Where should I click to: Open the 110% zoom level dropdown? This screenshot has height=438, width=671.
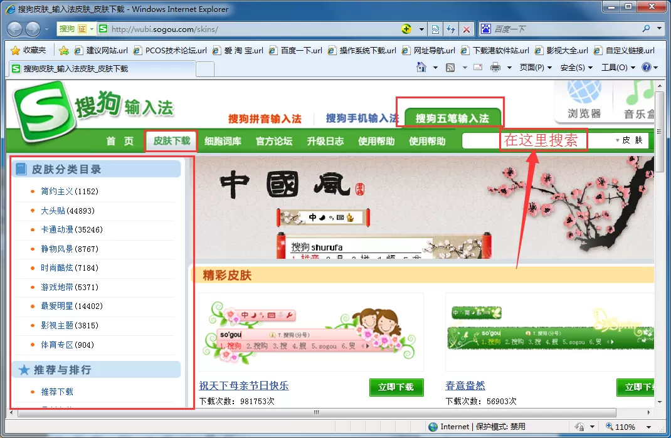(x=649, y=427)
